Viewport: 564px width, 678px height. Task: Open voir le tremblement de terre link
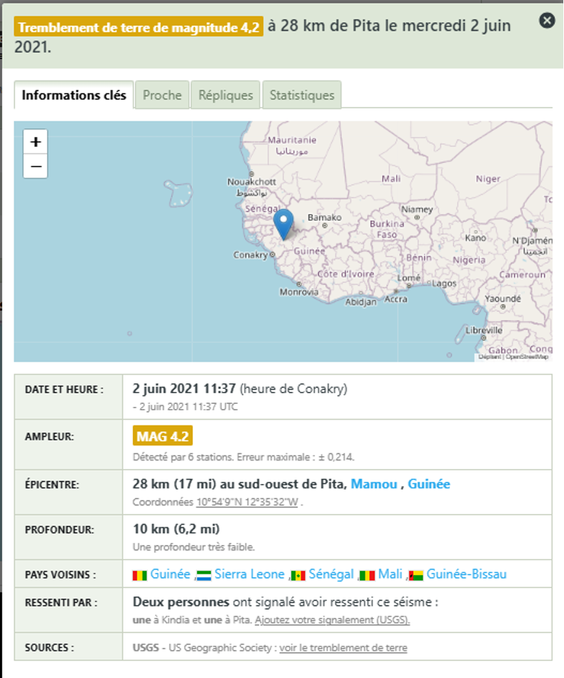tap(343, 648)
